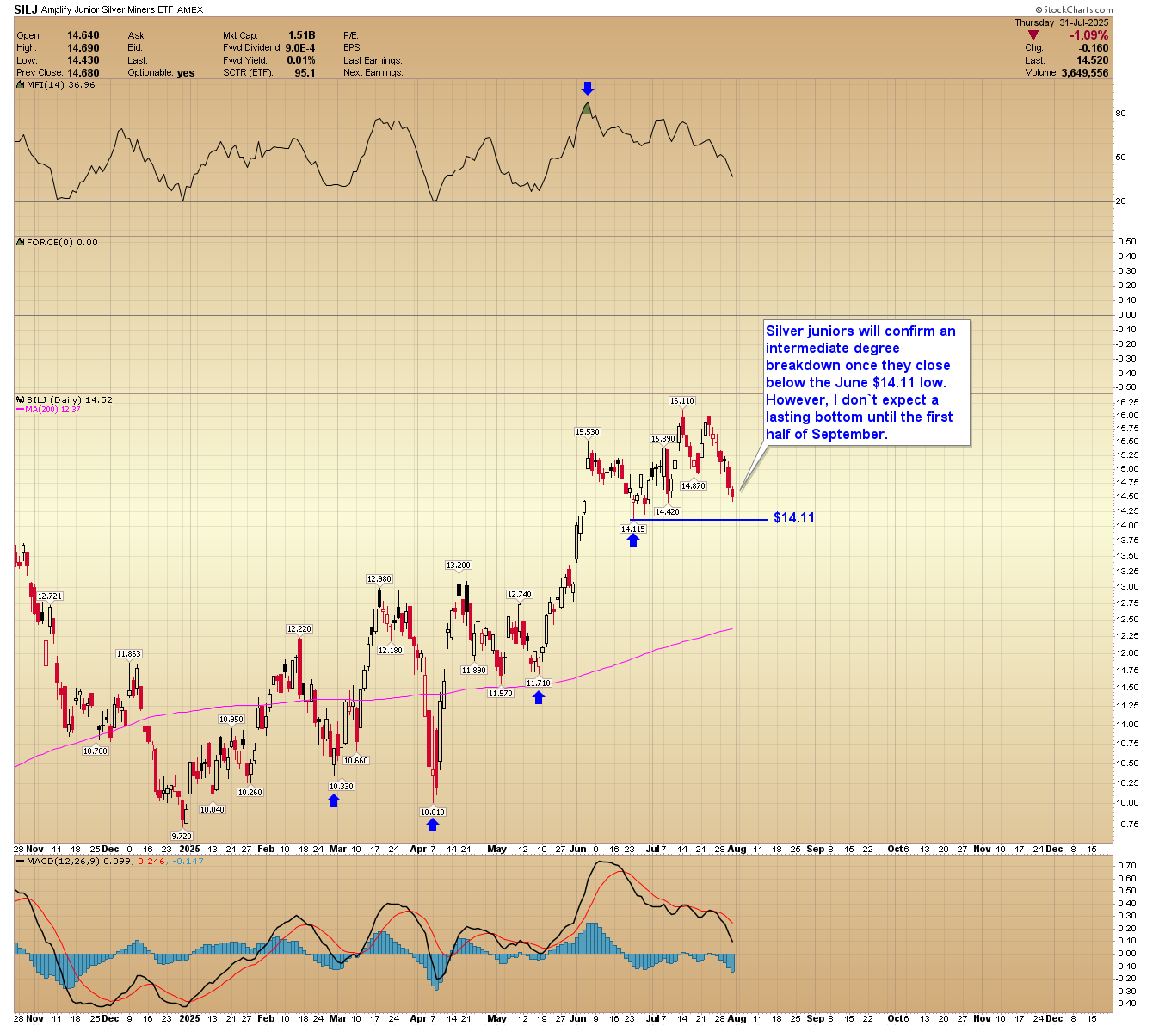Click the 14.420 price label

668,512
